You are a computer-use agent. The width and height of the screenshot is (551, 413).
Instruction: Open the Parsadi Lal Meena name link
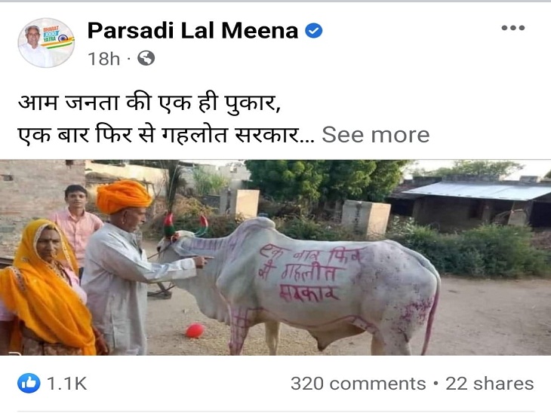click(x=193, y=31)
